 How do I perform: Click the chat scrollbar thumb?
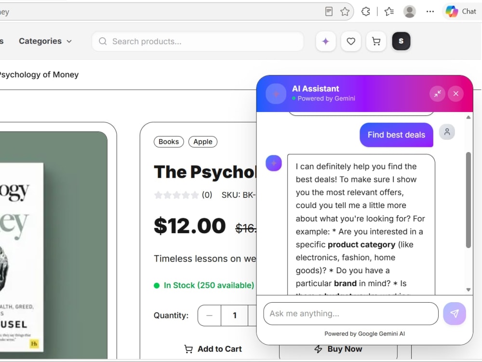[468, 200]
